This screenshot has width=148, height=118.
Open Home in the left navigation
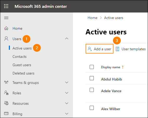17,28
